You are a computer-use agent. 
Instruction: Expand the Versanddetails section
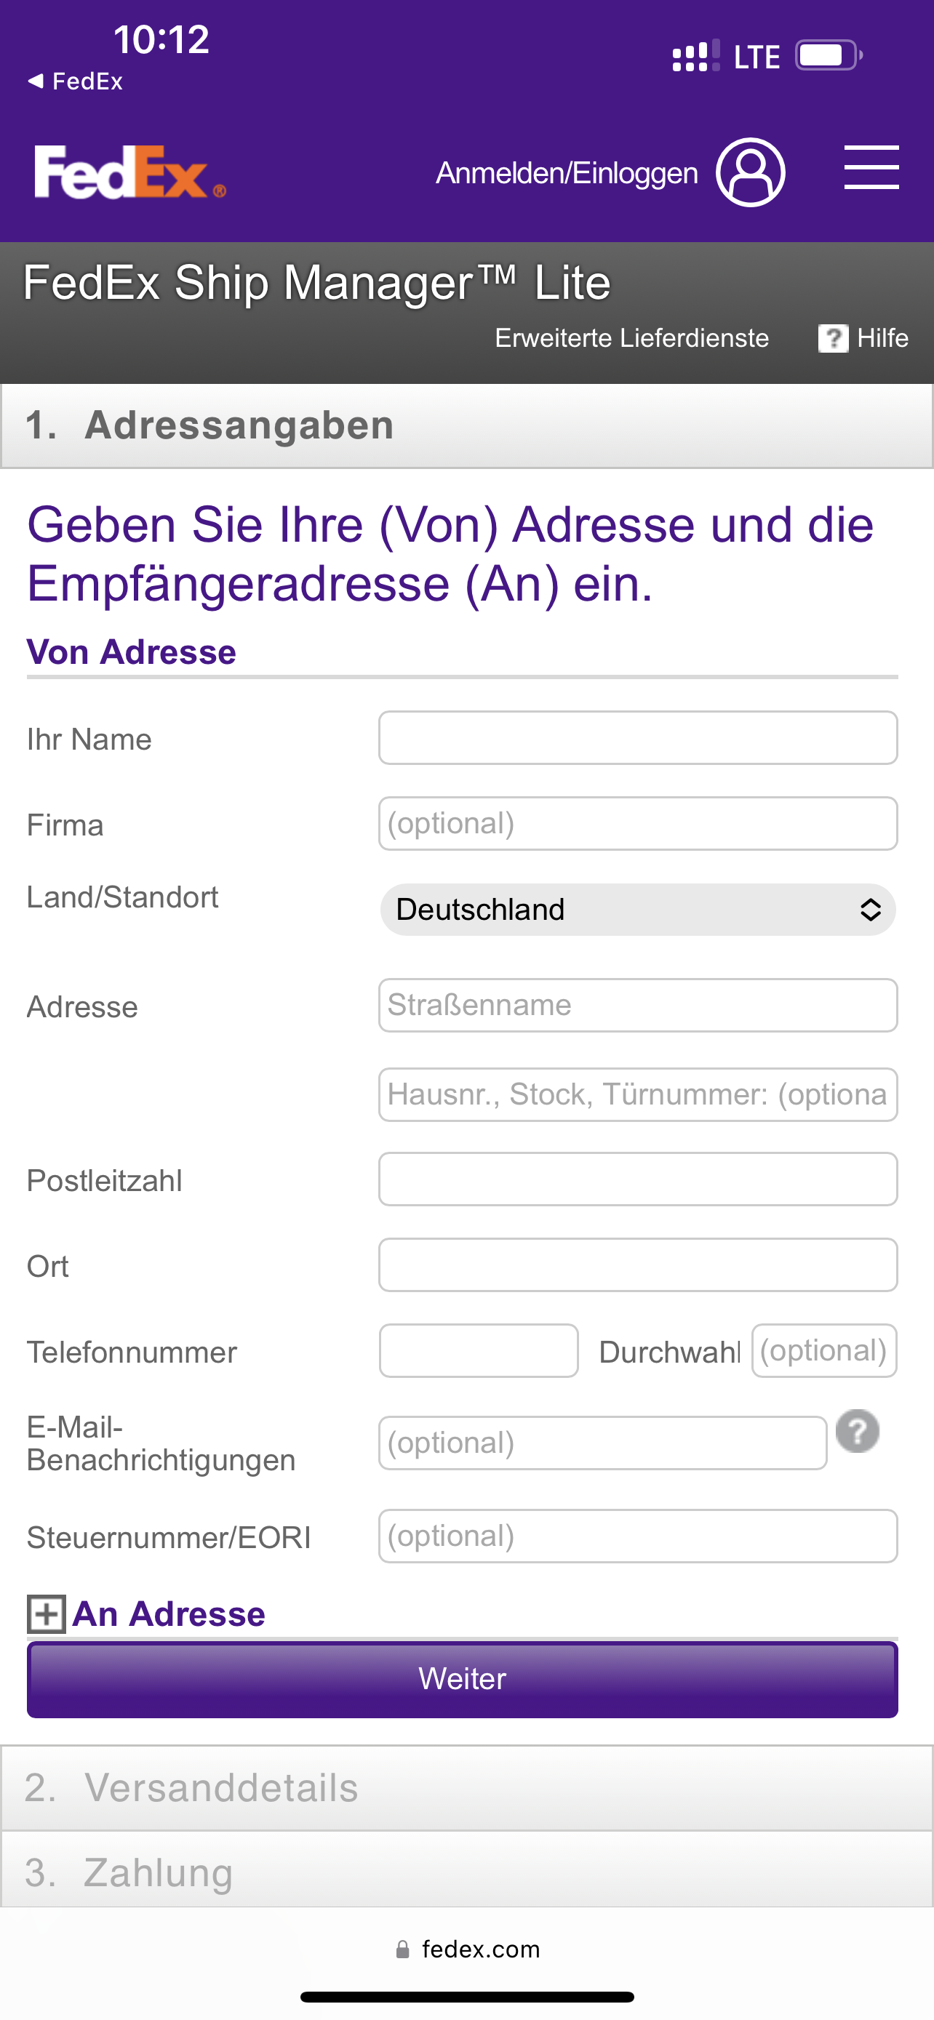click(x=466, y=1788)
